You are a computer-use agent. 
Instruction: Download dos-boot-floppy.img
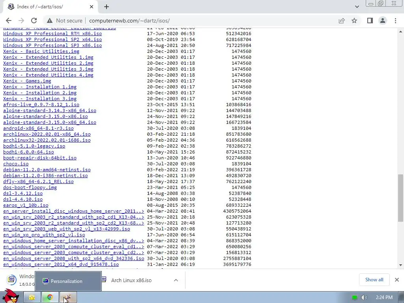point(30,187)
